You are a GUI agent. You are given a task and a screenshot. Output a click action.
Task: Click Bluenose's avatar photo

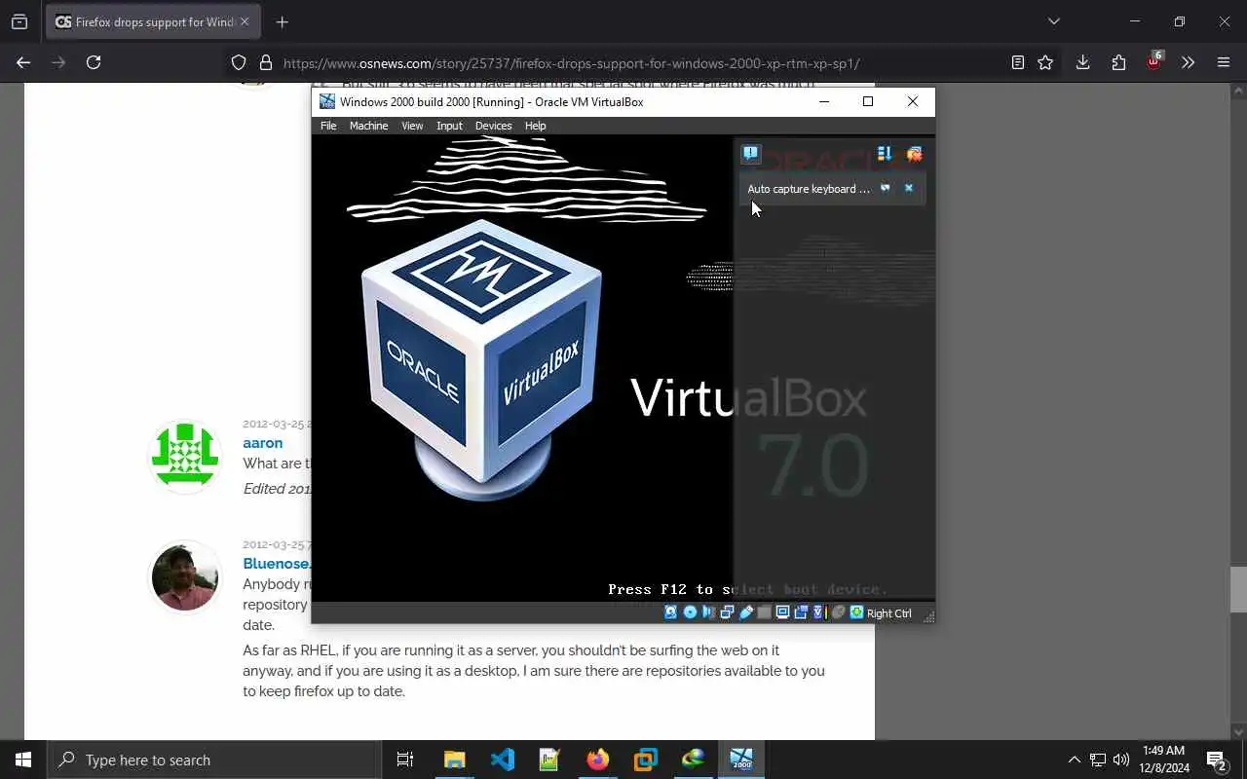(x=185, y=577)
